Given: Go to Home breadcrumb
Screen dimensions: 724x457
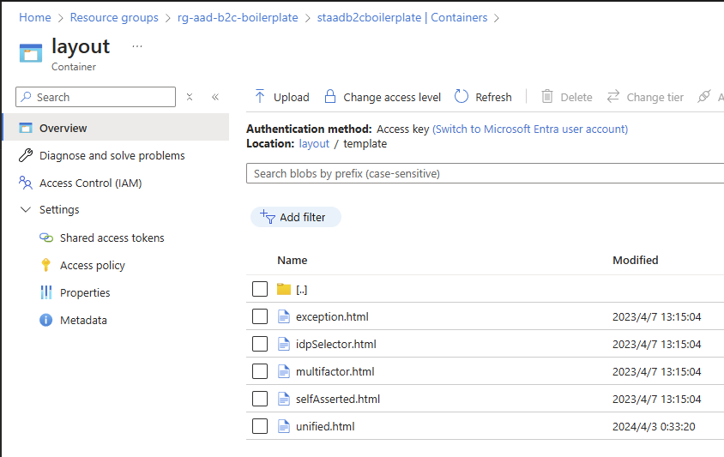Looking at the screenshot, I should coord(35,17).
